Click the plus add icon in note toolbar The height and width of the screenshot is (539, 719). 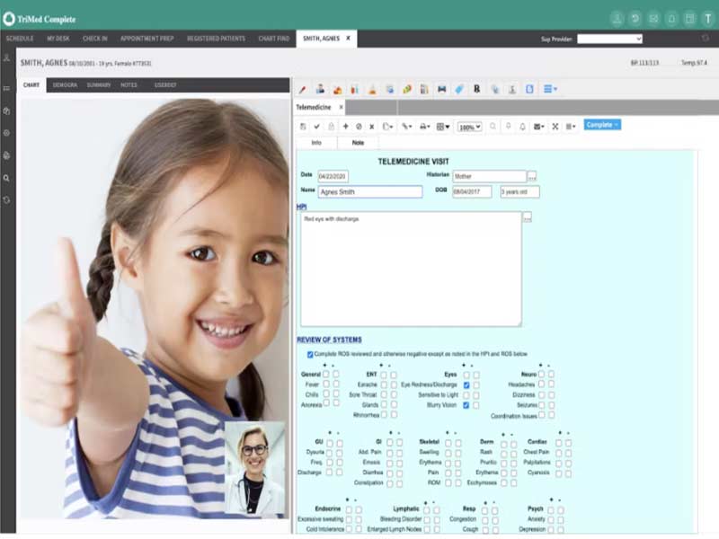tap(346, 126)
